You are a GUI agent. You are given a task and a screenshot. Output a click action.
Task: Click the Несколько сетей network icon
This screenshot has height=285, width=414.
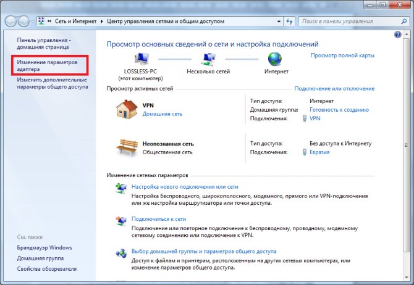tap(208, 59)
